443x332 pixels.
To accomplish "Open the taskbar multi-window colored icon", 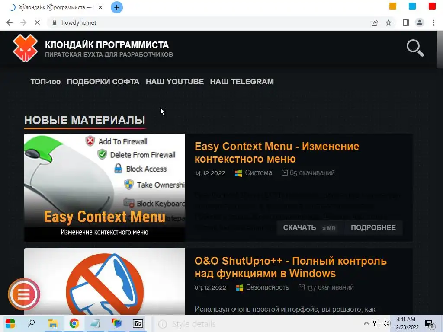I will [x=116, y=323].
